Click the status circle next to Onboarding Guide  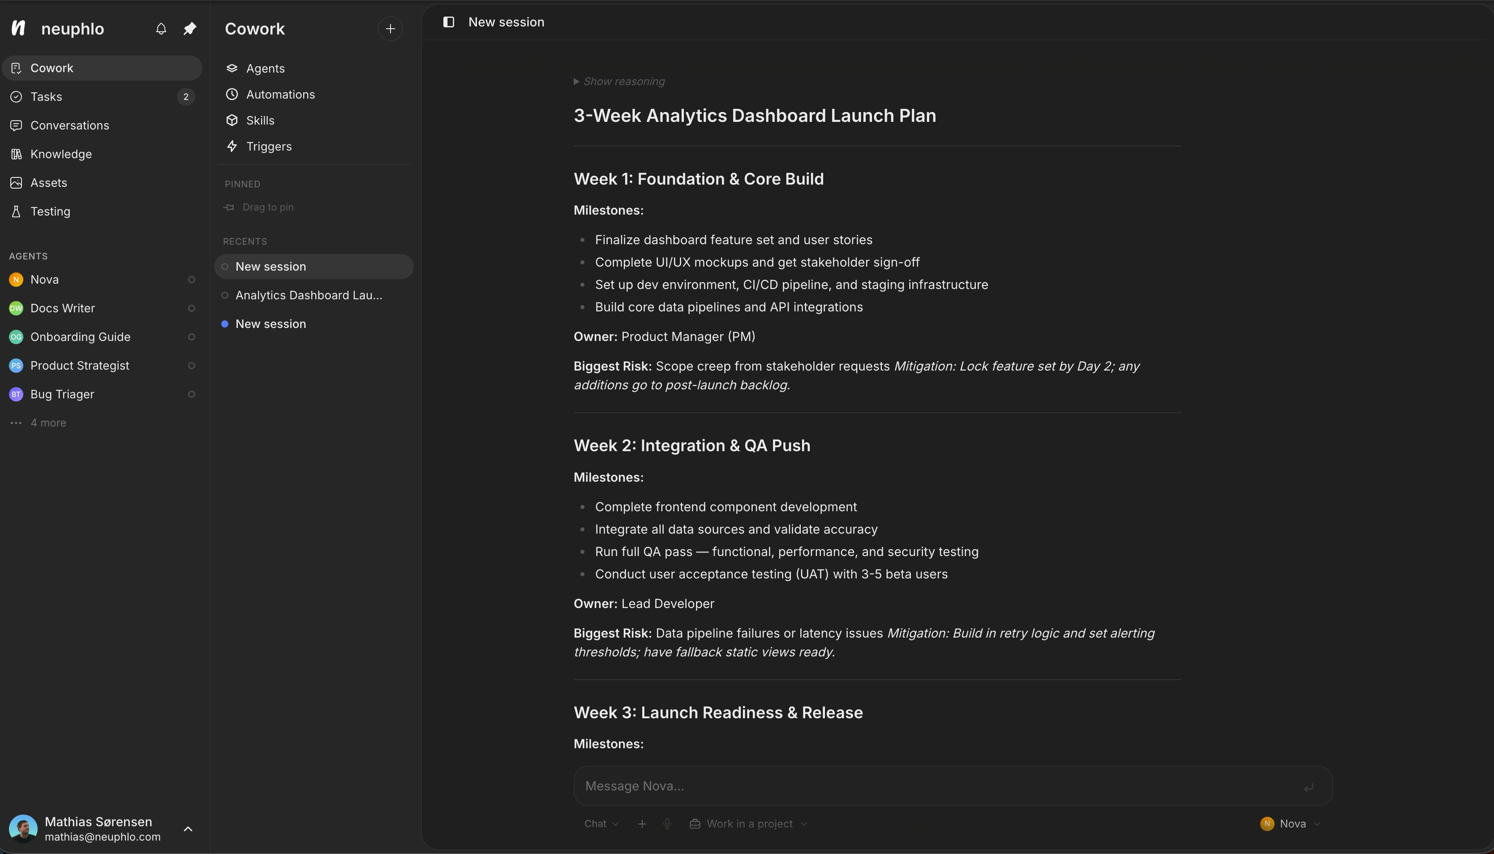pyautogui.click(x=191, y=337)
